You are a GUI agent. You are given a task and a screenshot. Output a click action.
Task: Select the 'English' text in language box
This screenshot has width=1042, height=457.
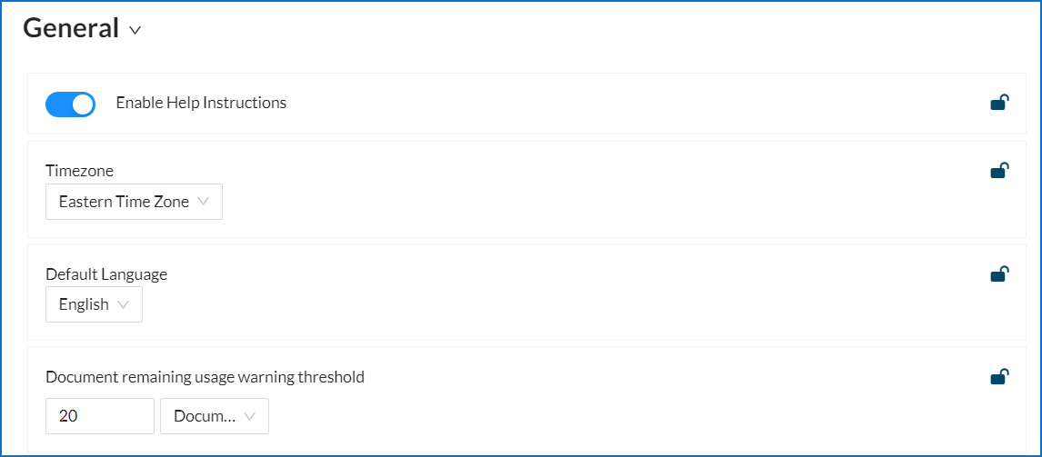tap(84, 304)
